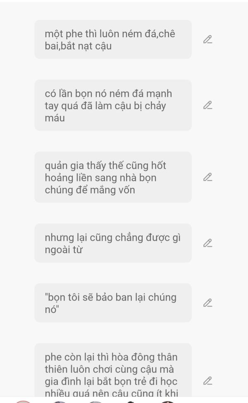Open the editor for the 'quản gia thấy thế' message
Screen dimensions: 248x403
(x=207, y=177)
